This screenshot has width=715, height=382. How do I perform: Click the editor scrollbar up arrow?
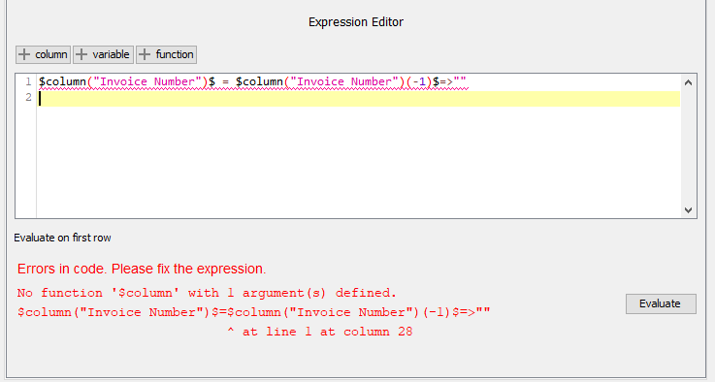tap(688, 82)
